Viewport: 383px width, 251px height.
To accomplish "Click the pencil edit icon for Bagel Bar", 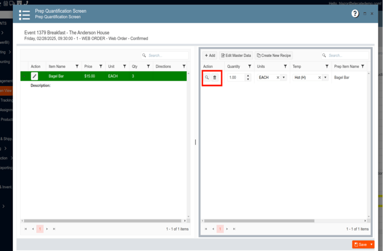I will [35, 76].
